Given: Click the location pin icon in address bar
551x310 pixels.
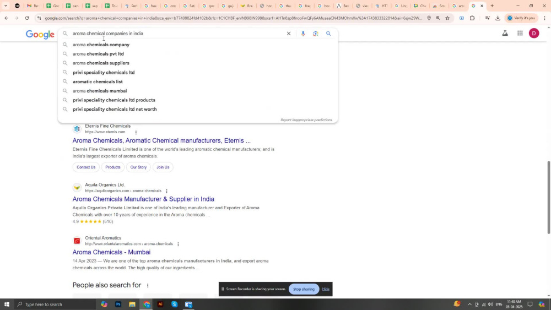Looking at the screenshot, I should coord(429,18).
